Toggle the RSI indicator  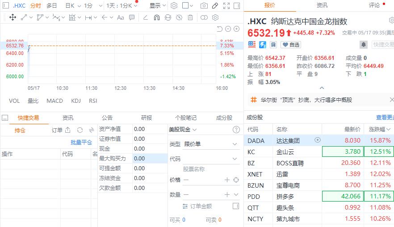pyautogui.click(x=93, y=101)
